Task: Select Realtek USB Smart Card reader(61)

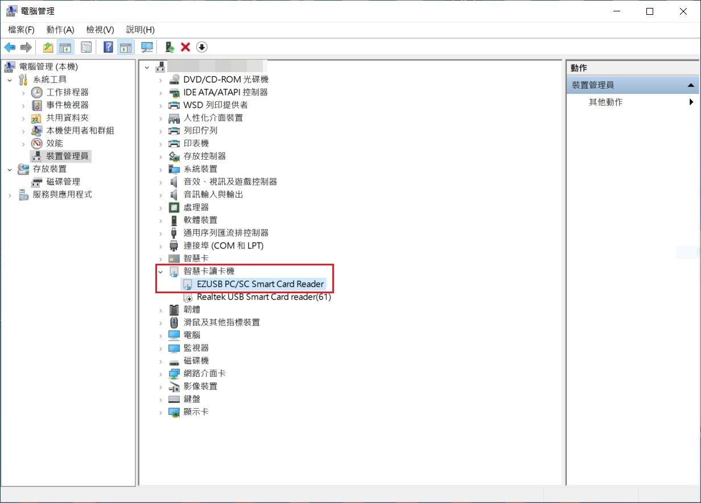Action: pyautogui.click(x=263, y=297)
